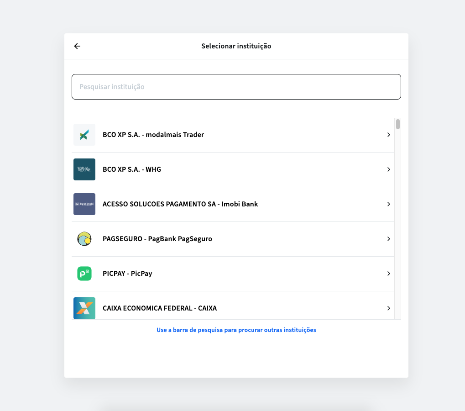Image resolution: width=465 pixels, height=411 pixels.
Task: Select PAGSEGURO - PagBank PagSeguro text
Action: (157, 239)
